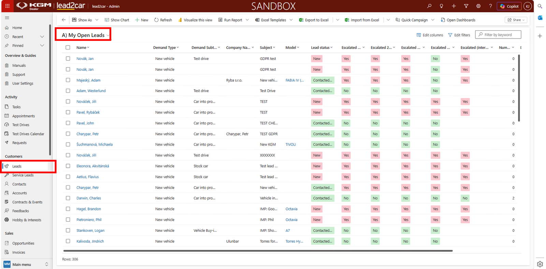Click the help question mark icon
The width and height of the screenshot is (546, 269).
click(490, 6)
